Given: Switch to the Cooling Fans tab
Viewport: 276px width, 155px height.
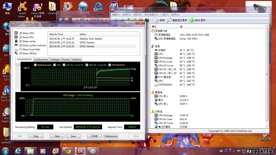Looking at the screenshot, I should click(41, 59).
